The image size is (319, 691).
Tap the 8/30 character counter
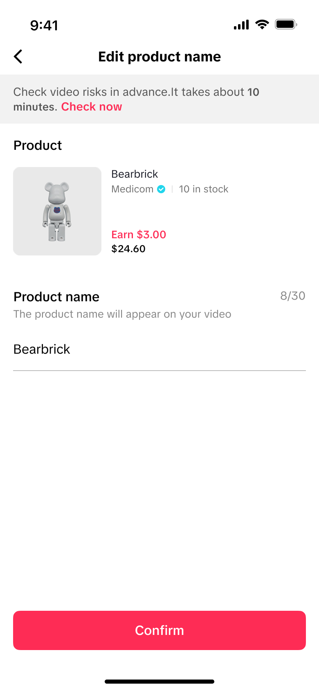coord(292,296)
